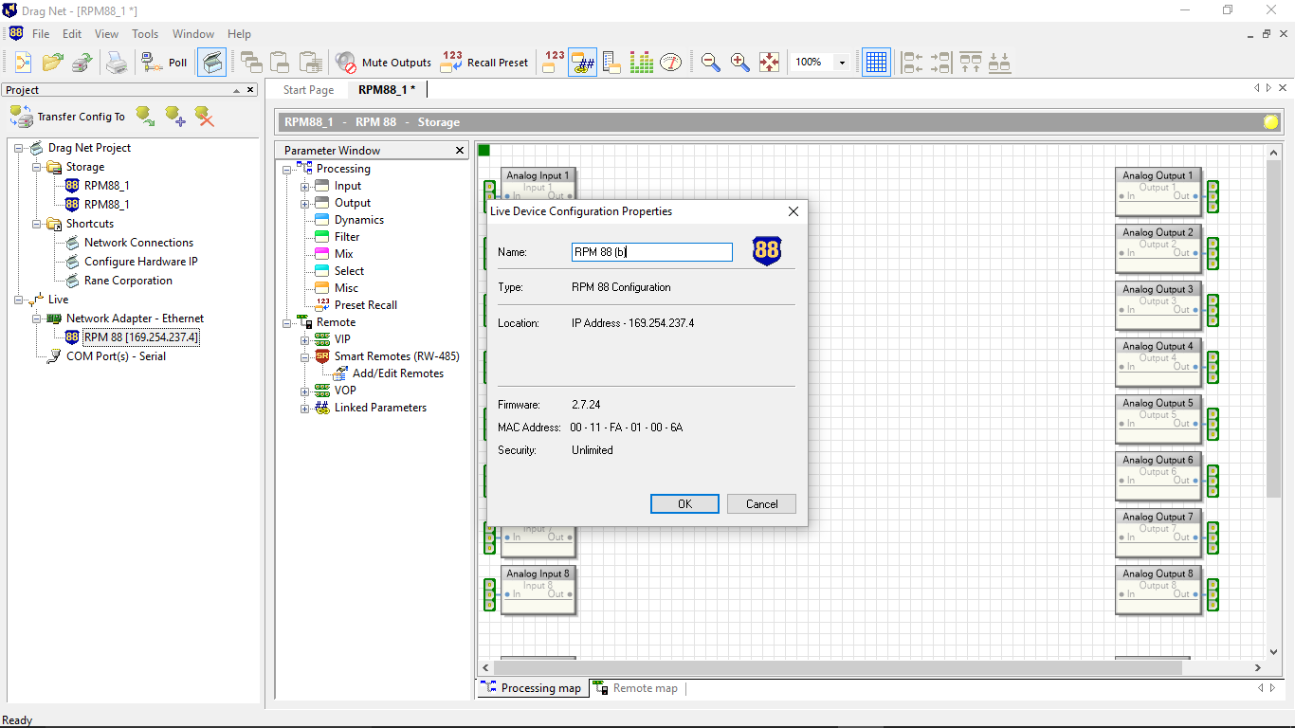
Task: Expand the Output node in Parameter Window
Action: [305, 203]
